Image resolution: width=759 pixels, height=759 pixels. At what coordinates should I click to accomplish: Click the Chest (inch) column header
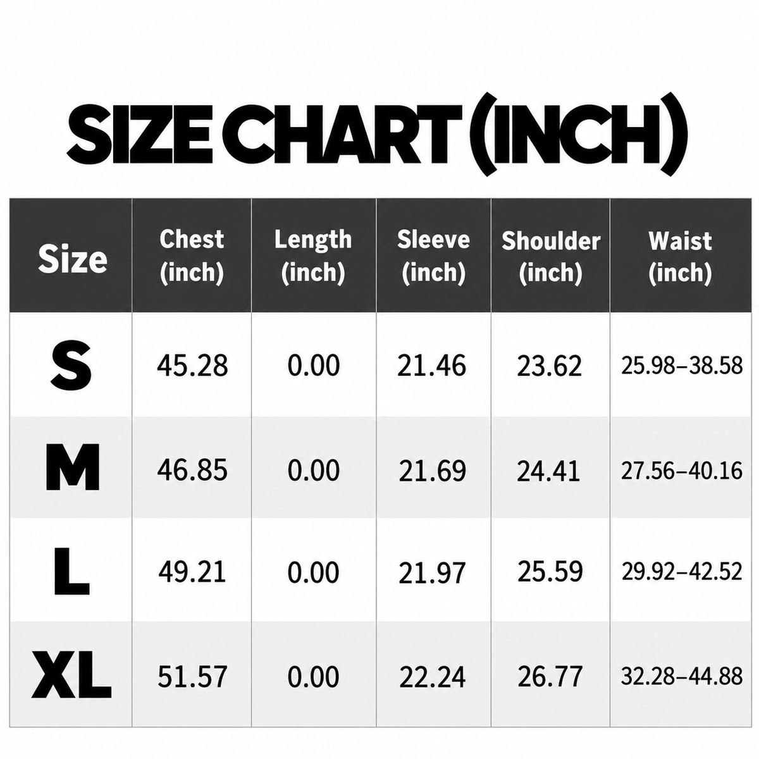192,256
